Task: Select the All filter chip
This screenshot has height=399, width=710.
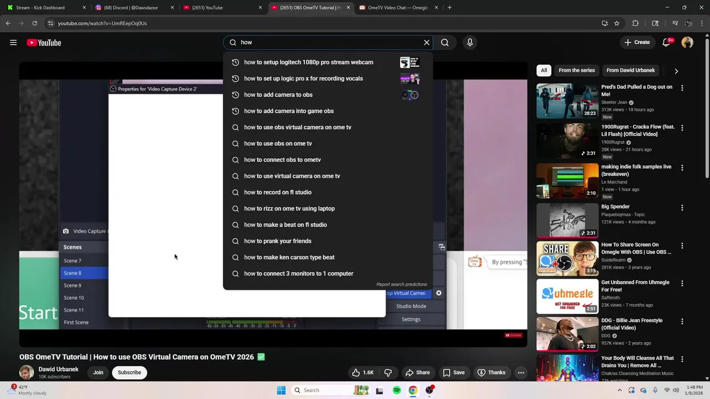Action: (x=544, y=70)
